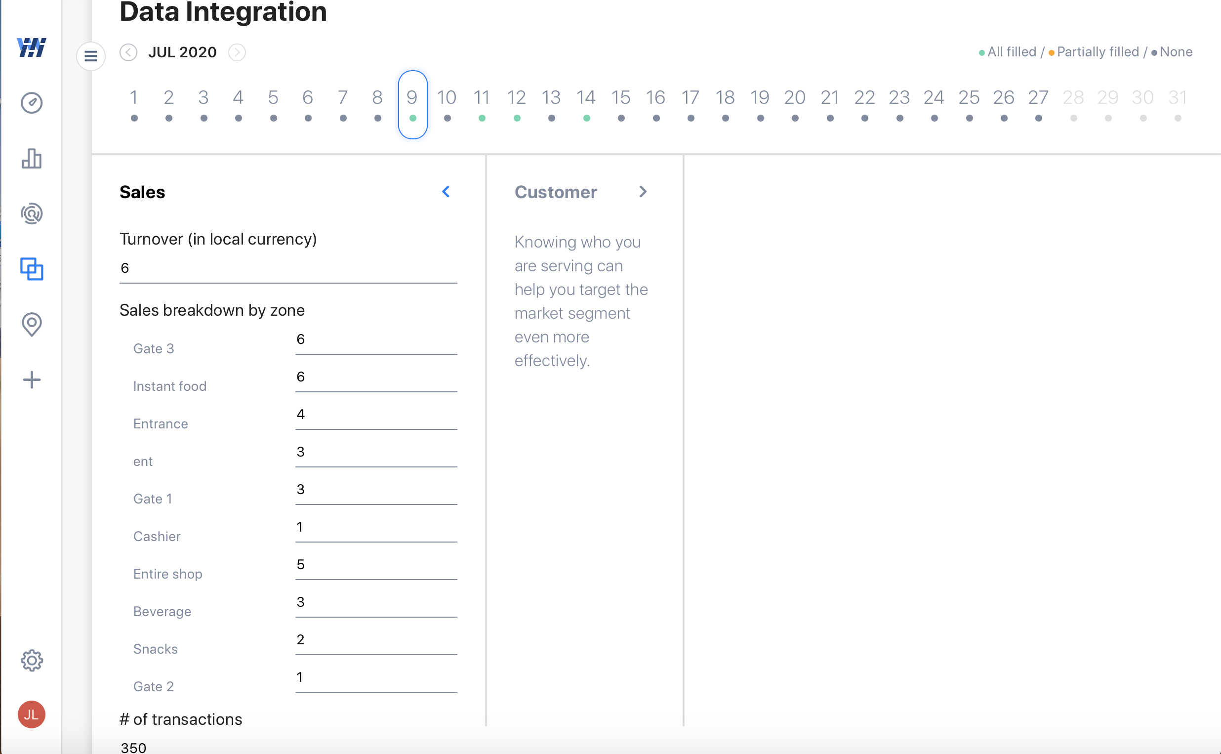Image resolution: width=1221 pixels, height=754 pixels.
Task: Toggle the hamburger menu button
Action: coord(91,56)
